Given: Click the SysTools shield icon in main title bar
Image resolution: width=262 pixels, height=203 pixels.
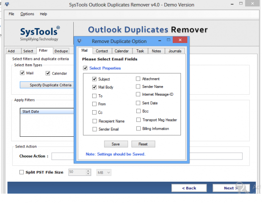Looking at the screenshot, I should [x=7, y=4].
